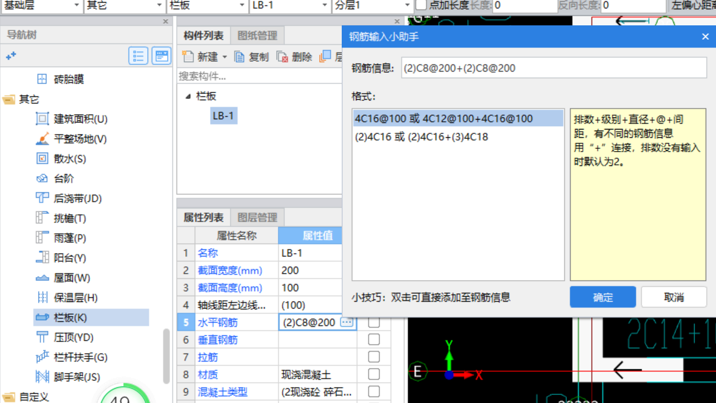Switch to the 图层管理 tab
Viewport: 716px width, 403px height.
tap(257, 217)
